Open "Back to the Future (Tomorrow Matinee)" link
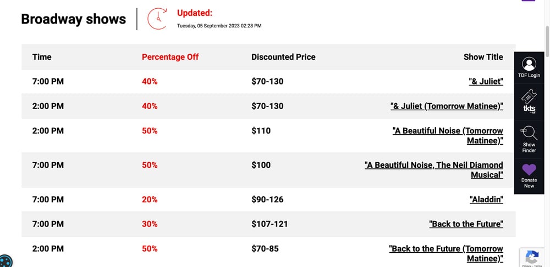Screen dimensions: 550x267 pyautogui.click(x=446, y=254)
